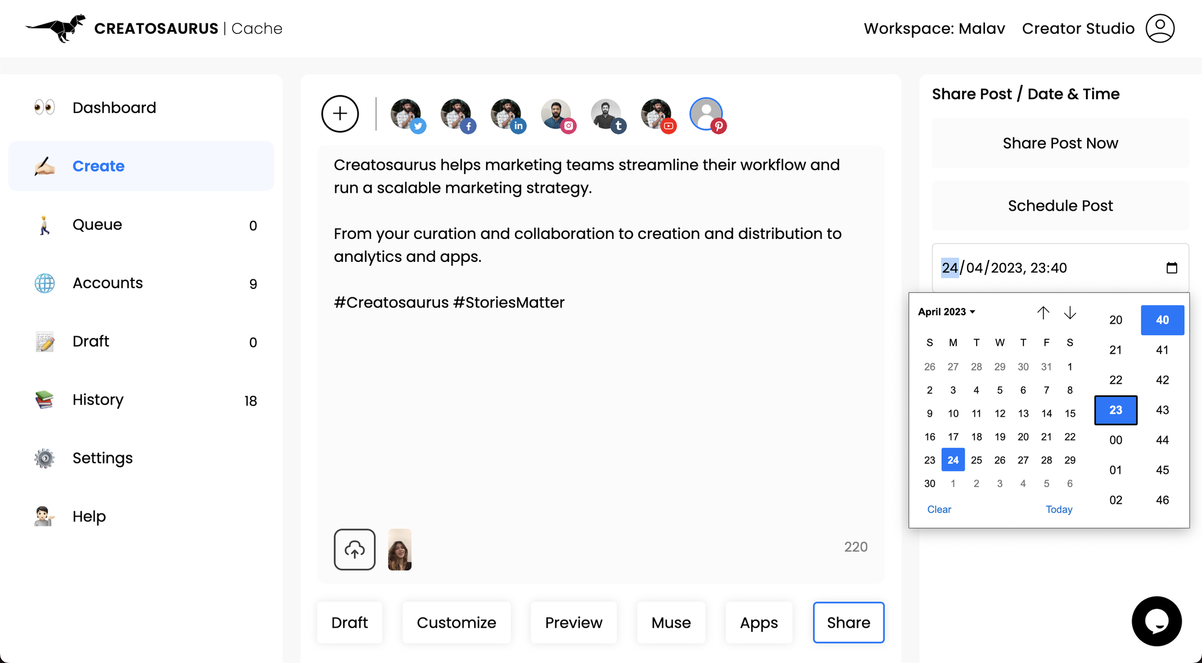This screenshot has width=1202, height=663.
Task: Click the Preview tab button
Action: point(573,622)
